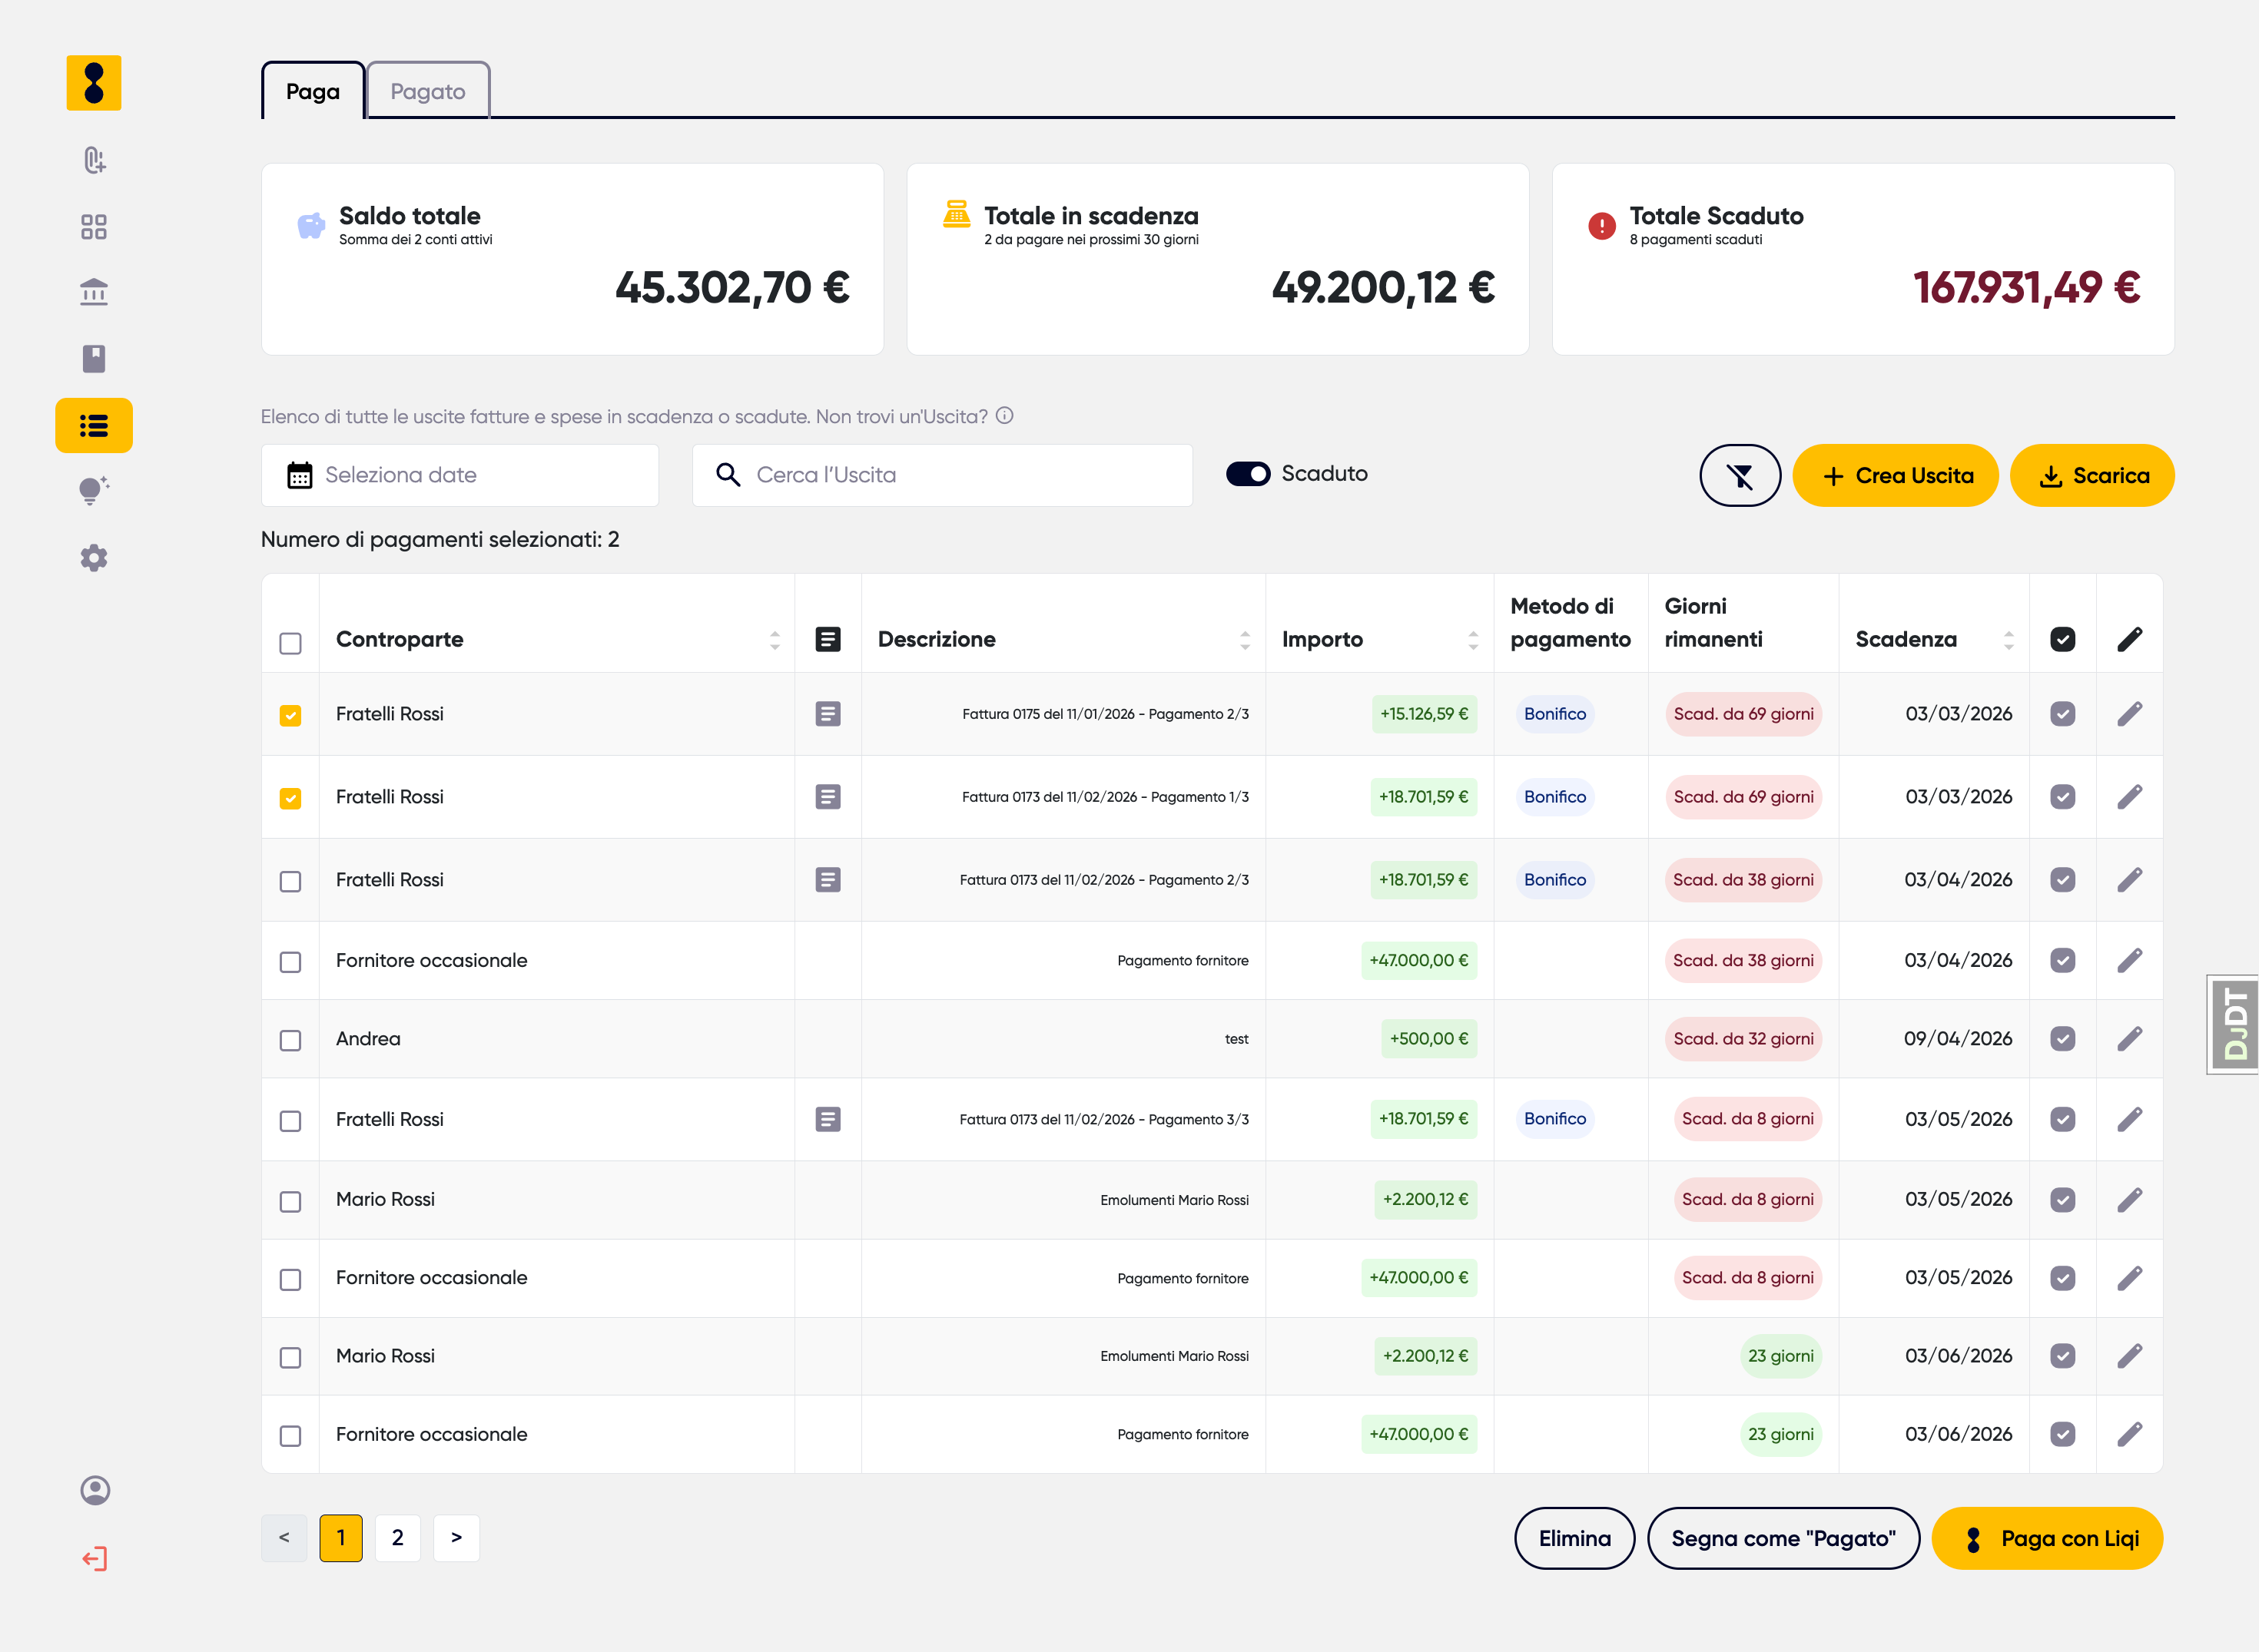The width and height of the screenshot is (2259, 1652).
Task: Go to page 1 of payments
Action: (341, 1538)
